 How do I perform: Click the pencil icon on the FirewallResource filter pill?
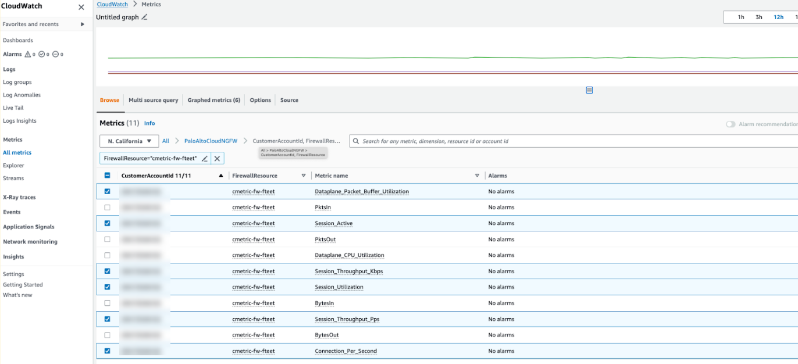tap(204, 158)
